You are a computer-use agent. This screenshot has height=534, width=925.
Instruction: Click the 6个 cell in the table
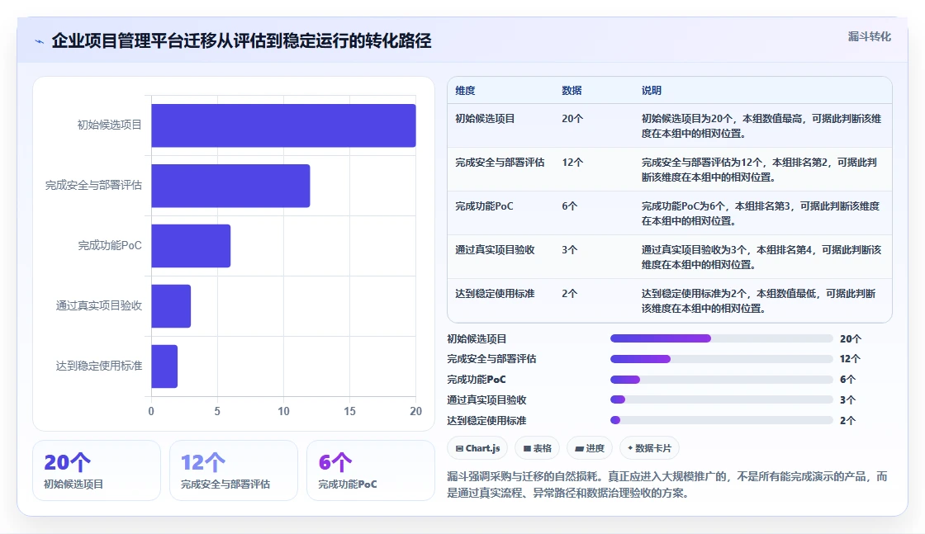coord(569,206)
